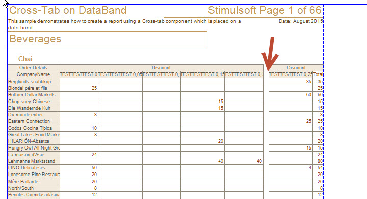Screen dimensions: 367x199
Task: Select the 'Great Lakes Food Marke' row label
Action: (x=34, y=135)
